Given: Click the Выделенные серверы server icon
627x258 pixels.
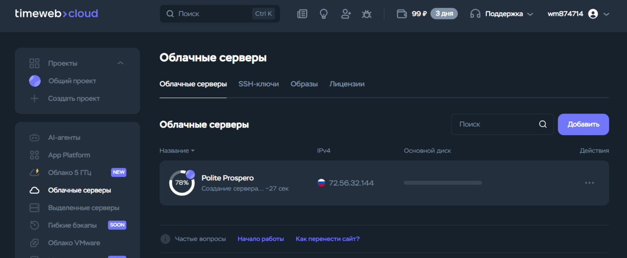Looking at the screenshot, I should [x=34, y=208].
